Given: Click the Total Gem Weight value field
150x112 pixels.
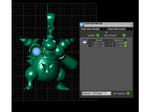Looking at the screenshot, I should tap(103, 29).
